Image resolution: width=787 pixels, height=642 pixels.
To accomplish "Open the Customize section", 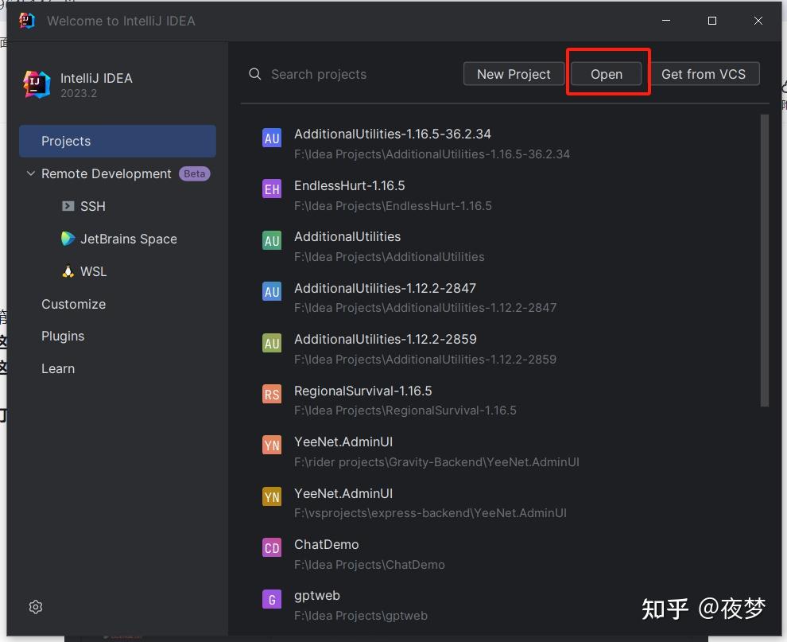I will (x=73, y=304).
